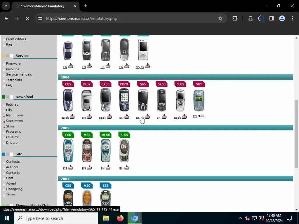Download the C65 emulator installer icon
299x224 pixels.
[72, 116]
